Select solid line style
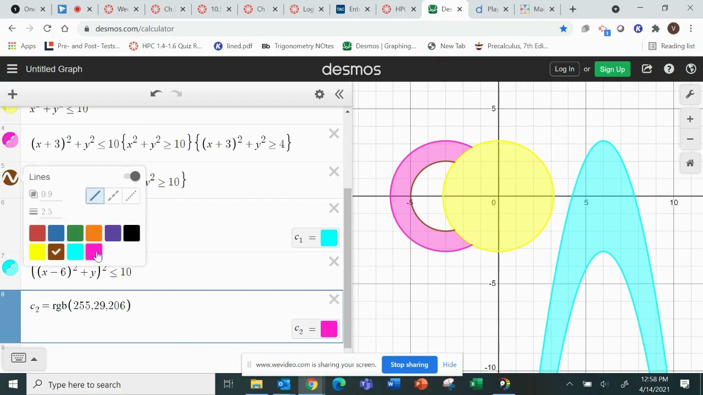703x395 pixels. (95, 196)
